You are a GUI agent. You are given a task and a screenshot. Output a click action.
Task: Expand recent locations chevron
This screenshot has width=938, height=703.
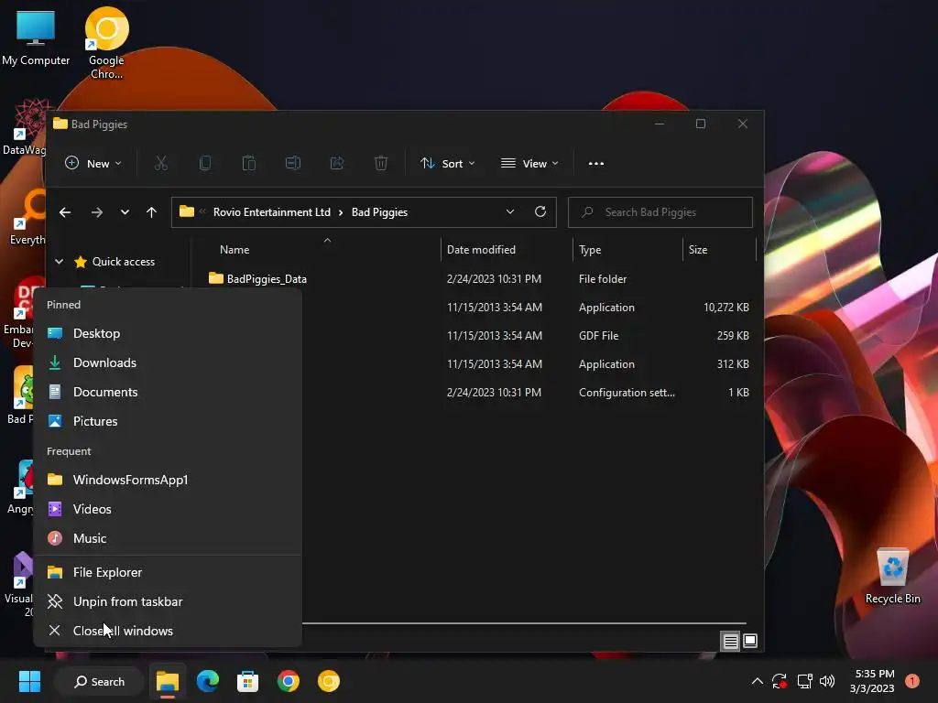click(x=125, y=212)
